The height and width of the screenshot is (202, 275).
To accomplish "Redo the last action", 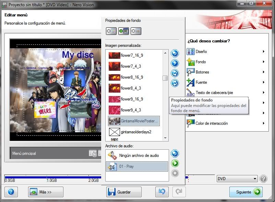I will (x=179, y=192).
